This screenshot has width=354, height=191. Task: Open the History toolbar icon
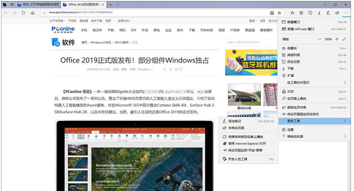(310, 13)
